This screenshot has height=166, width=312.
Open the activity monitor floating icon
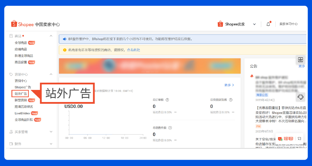(x=300, y=59)
